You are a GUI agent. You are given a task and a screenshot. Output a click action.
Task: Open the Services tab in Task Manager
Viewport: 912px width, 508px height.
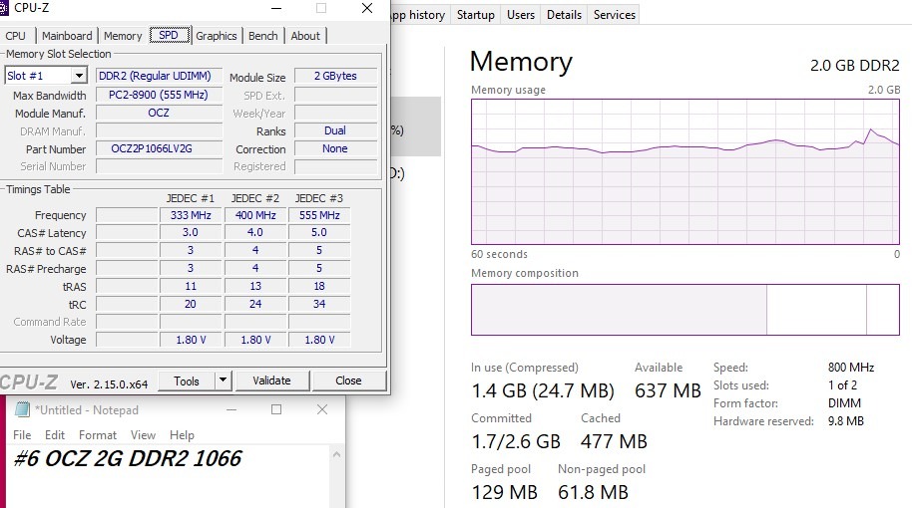pos(614,15)
